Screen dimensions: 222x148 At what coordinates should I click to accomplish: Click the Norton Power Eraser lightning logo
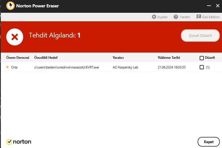(x=10, y=6)
